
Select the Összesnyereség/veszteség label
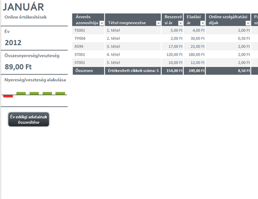coord(32,55)
